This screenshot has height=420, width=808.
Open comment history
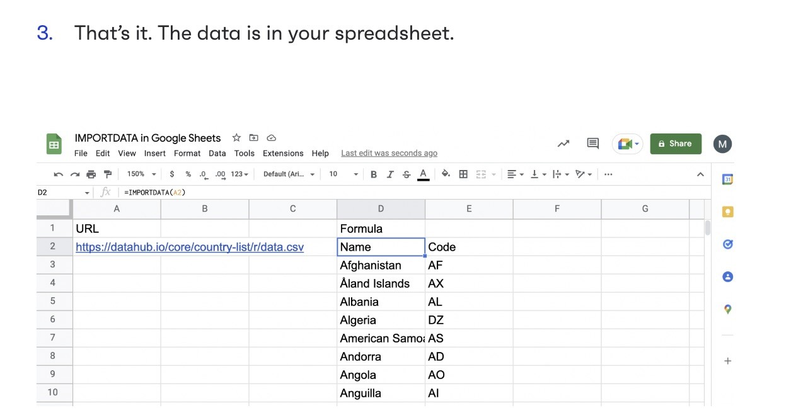[x=592, y=144]
